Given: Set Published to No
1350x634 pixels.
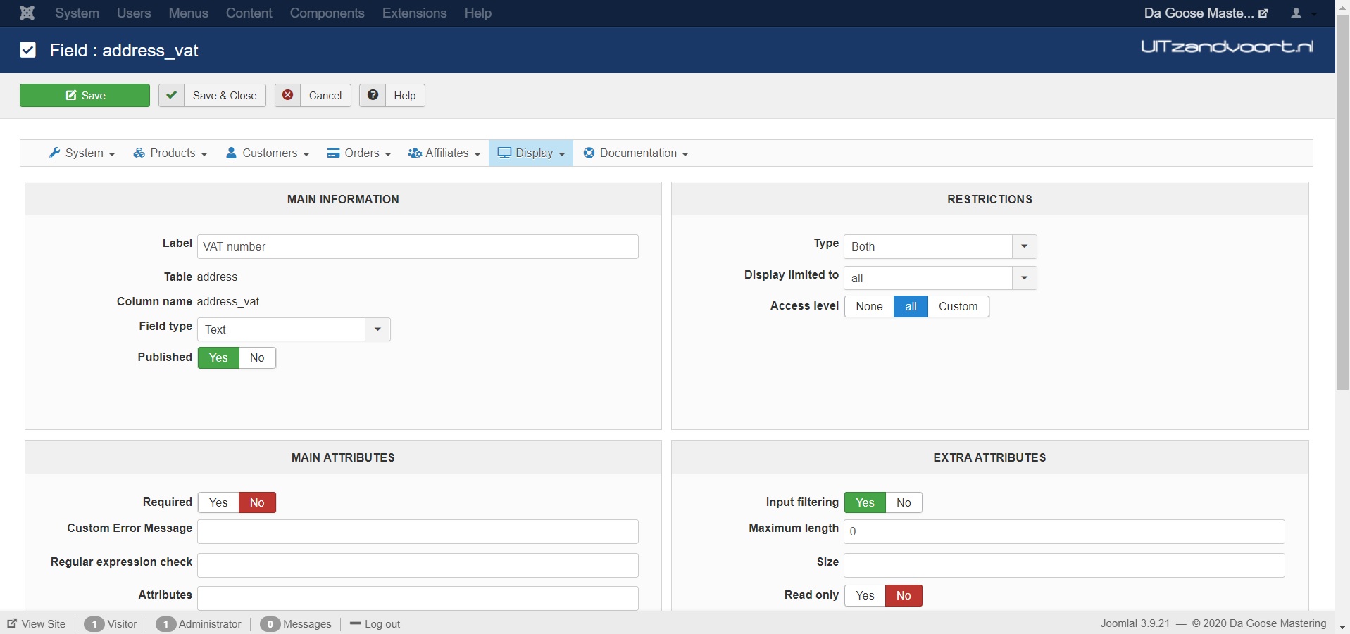Looking at the screenshot, I should [x=257, y=357].
